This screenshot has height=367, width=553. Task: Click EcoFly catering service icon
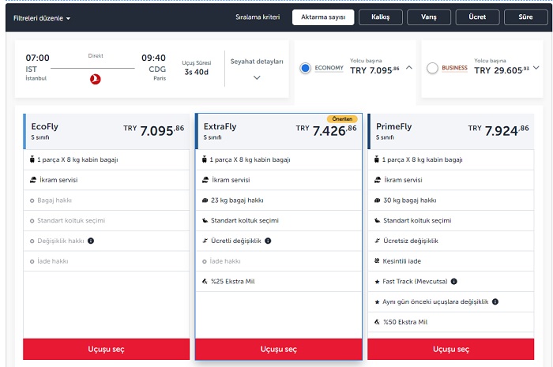coord(33,180)
